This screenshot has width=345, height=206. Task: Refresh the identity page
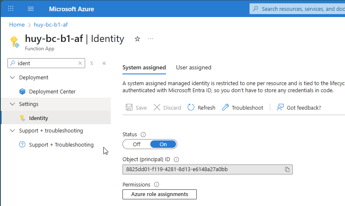pyautogui.click(x=201, y=108)
